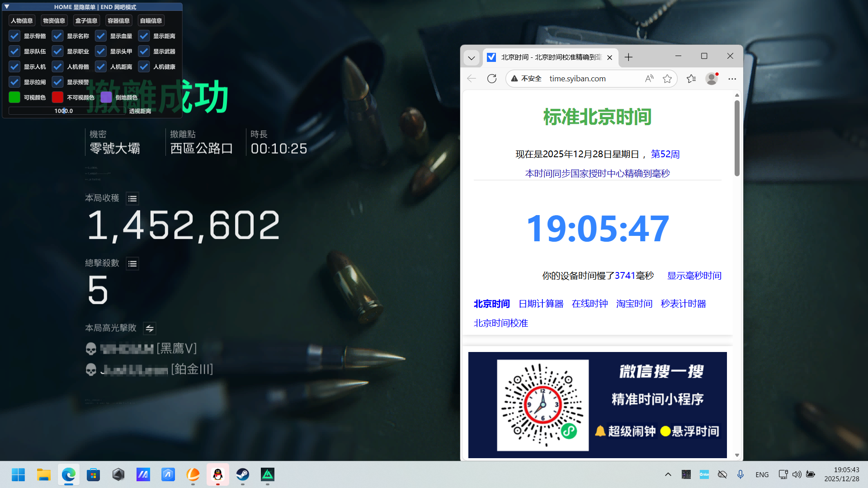Screen dimensions: 868x488
Task: Refresh the Beijing time webpage
Action: [x=492, y=78]
